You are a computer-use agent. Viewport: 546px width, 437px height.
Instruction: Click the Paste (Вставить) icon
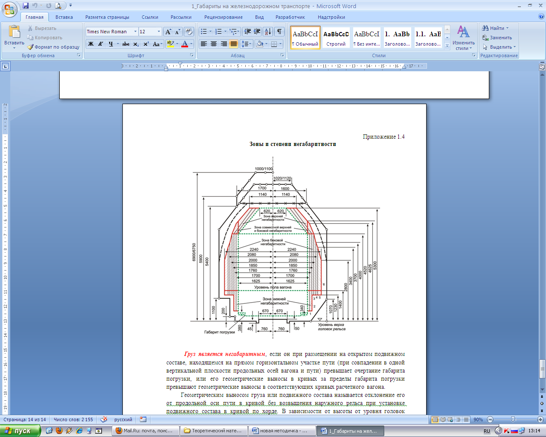pyautogui.click(x=14, y=32)
